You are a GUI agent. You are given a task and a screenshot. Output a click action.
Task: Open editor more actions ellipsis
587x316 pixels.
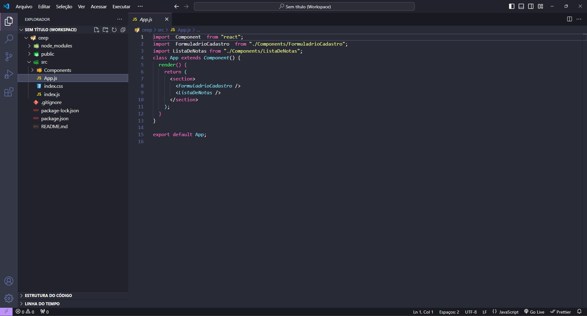(579, 19)
